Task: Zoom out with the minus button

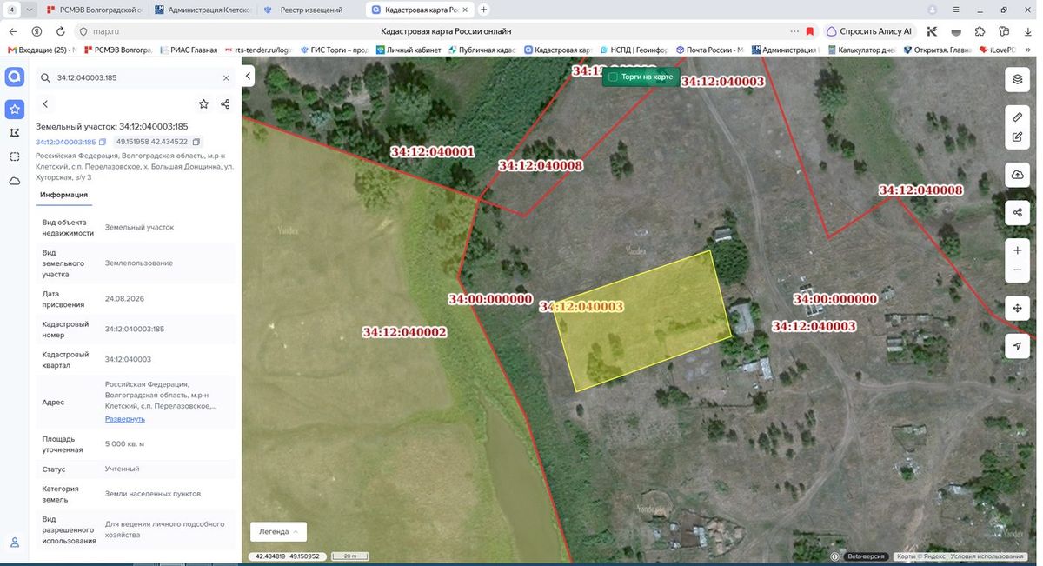Action: (x=1017, y=270)
